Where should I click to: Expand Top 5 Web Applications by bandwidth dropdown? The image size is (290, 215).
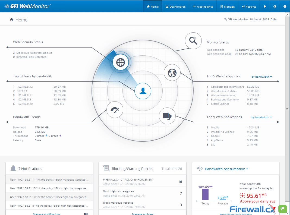pyautogui.click(x=261, y=117)
